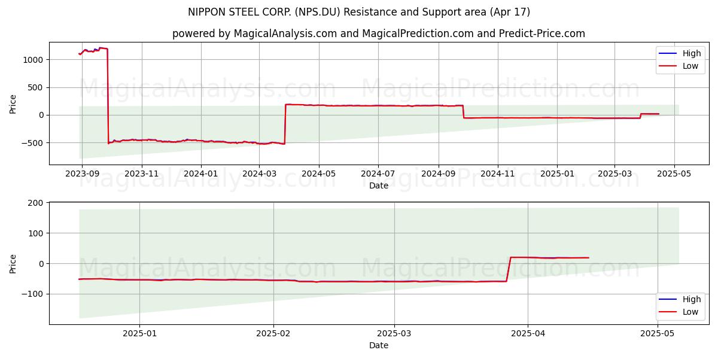Click the top chart y-axis value '1000'

[35, 60]
